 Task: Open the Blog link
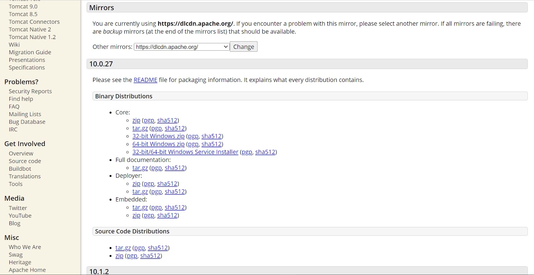tap(14, 223)
